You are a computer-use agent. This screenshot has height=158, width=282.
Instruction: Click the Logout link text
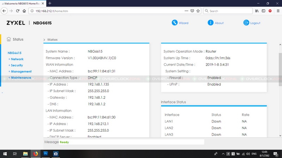tap(255, 23)
